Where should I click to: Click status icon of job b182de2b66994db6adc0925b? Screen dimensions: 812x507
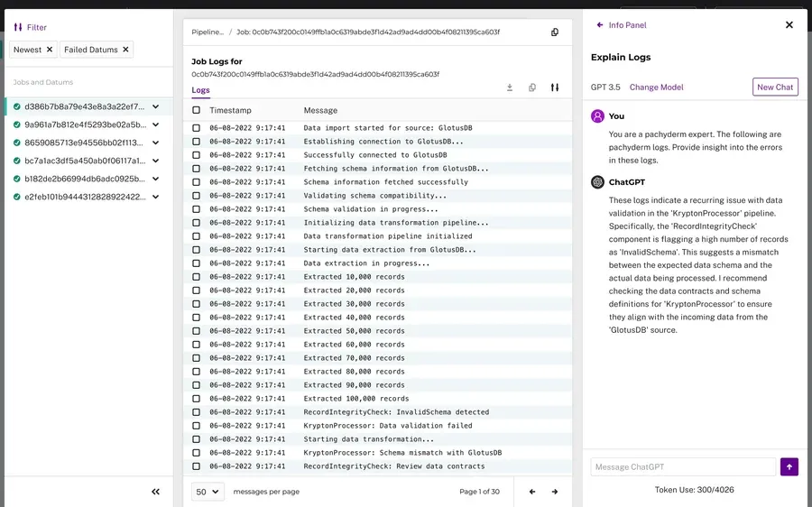coord(17,179)
